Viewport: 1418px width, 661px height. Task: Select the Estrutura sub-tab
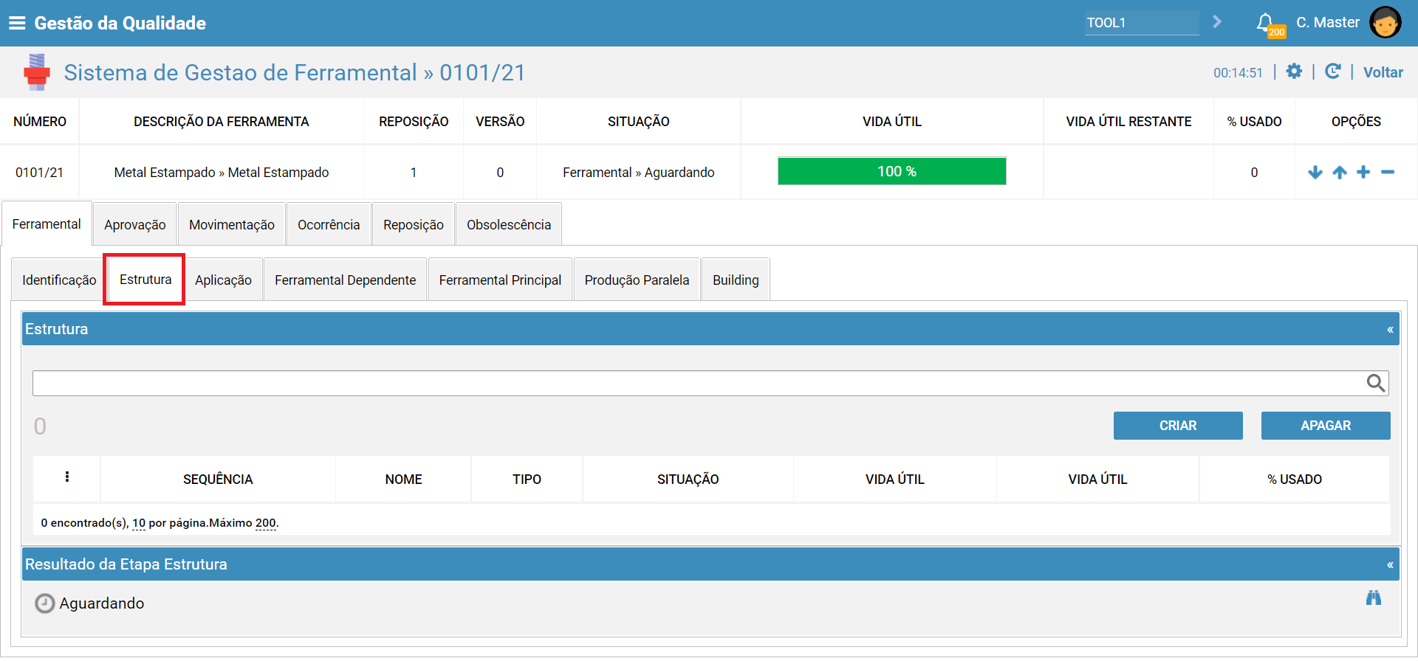[x=145, y=280]
